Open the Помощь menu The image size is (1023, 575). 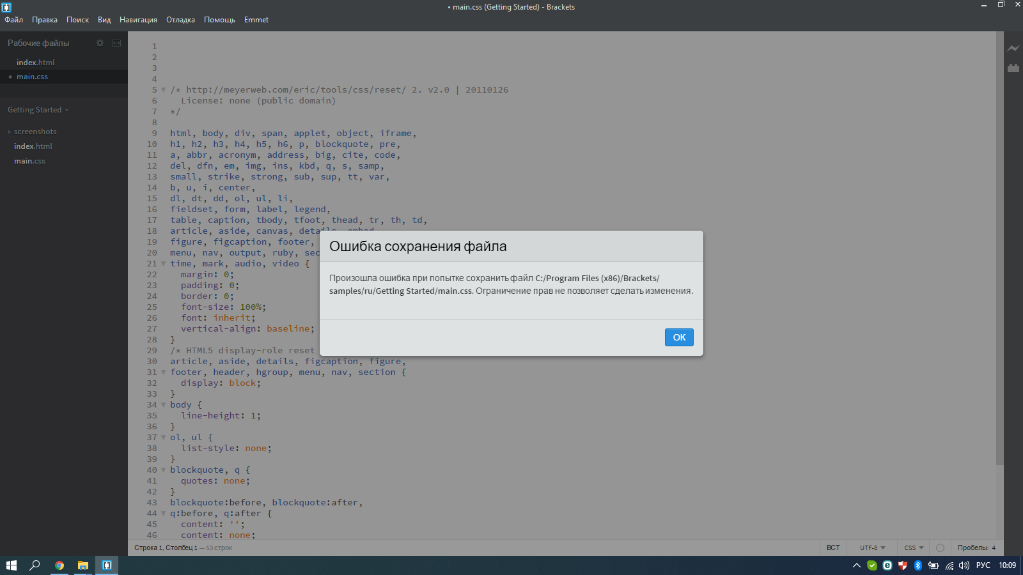point(219,20)
